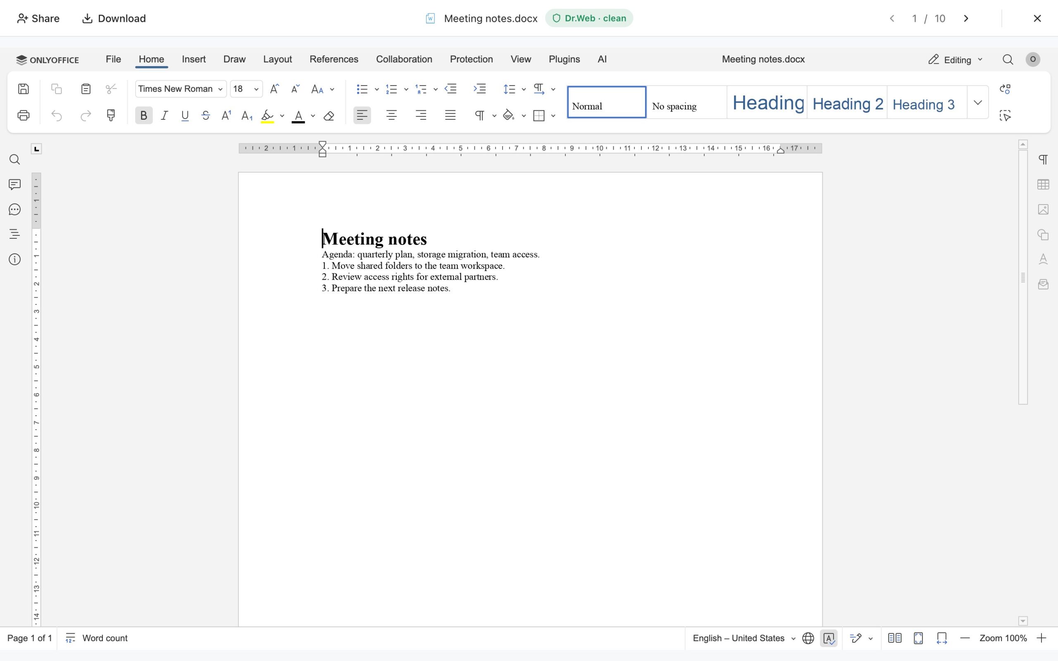Toggle Bold formatting
Image resolution: width=1058 pixels, height=661 pixels.
click(143, 115)
